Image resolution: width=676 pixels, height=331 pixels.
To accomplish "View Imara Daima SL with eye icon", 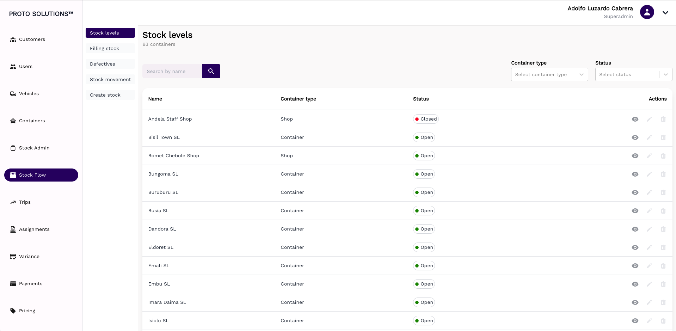I will click(635, 302).
